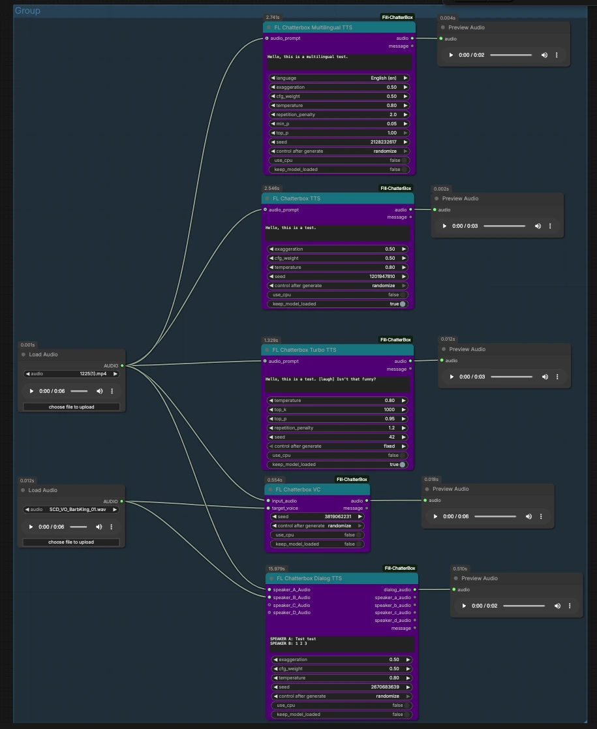Open more options on Preview Audio beside Multilingual TTS
Screen dimensions: 597x729
coord(557,55)
